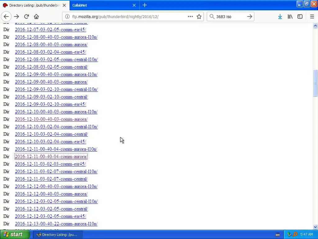Open 2016-12-10-03-02-04-comm-central-l10n directory
Viewport: 318px width, 239px height.
point(57,127)
